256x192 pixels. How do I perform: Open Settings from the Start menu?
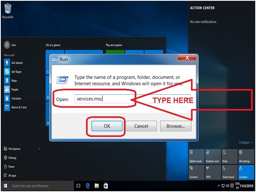click(10, 157)
